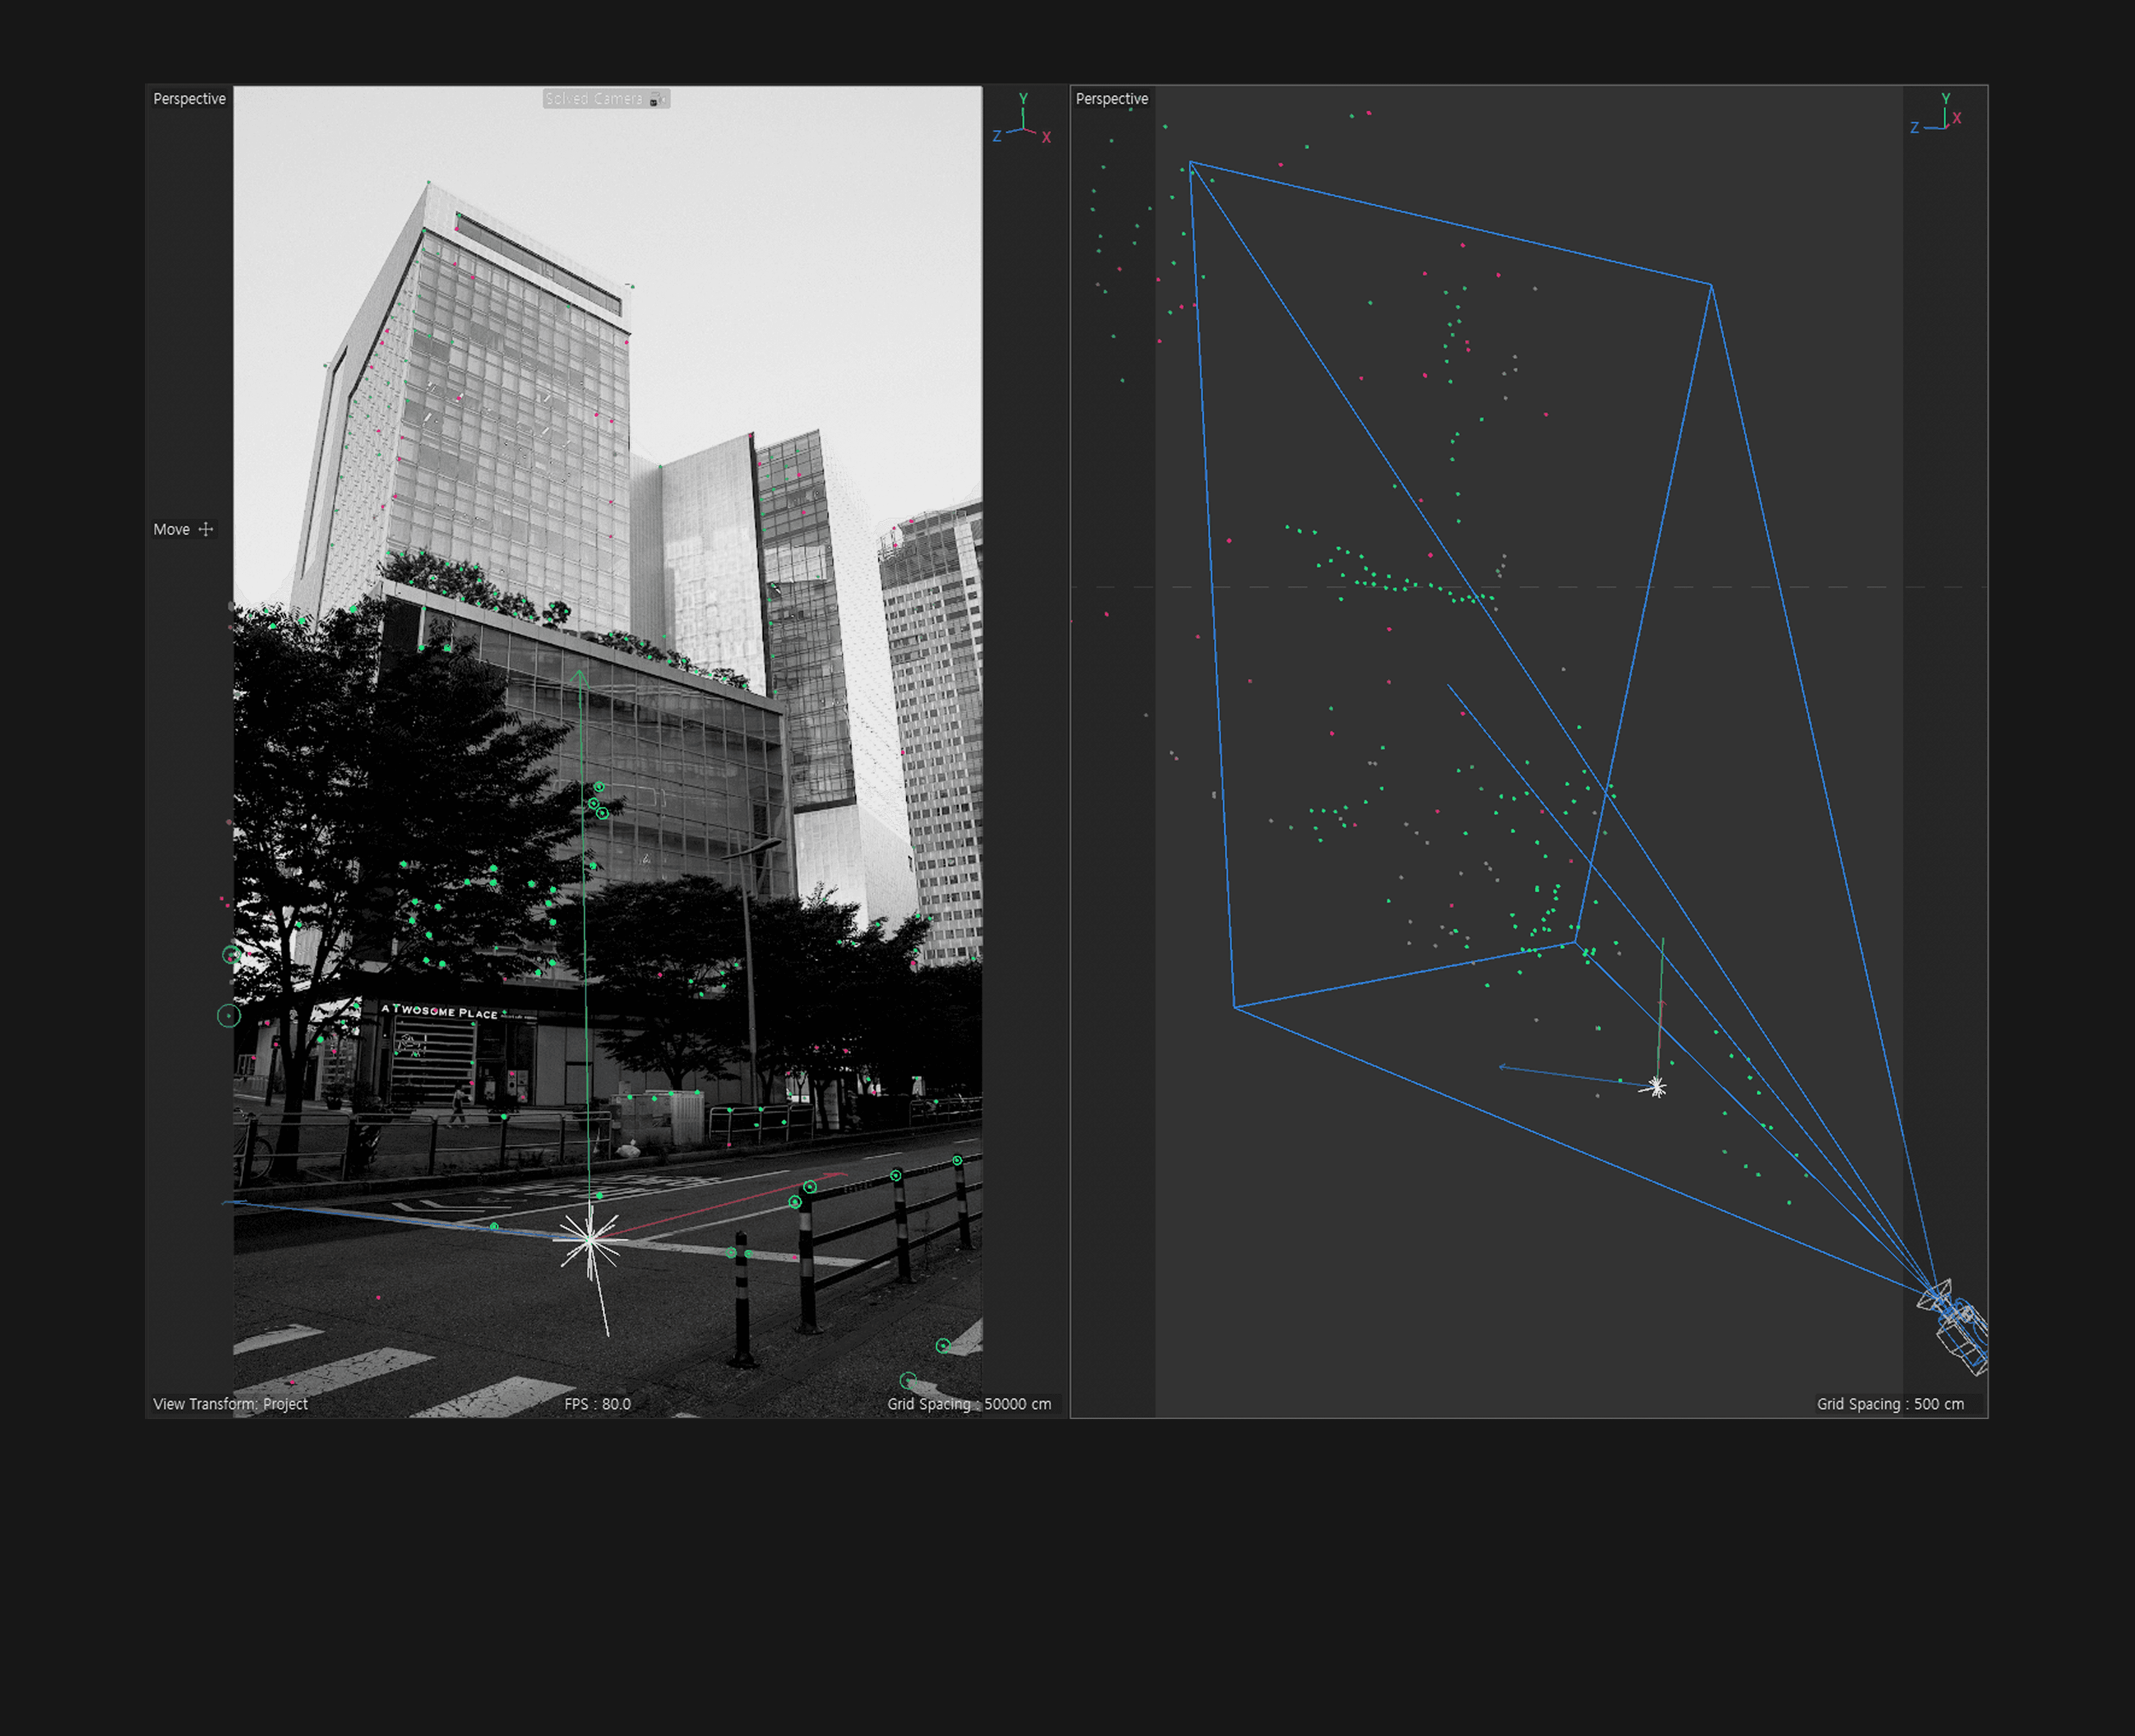Click Grid Spacing : 50000 cm label
This screenshot has width=2135, height=1736.
[x=969, y=1404]
